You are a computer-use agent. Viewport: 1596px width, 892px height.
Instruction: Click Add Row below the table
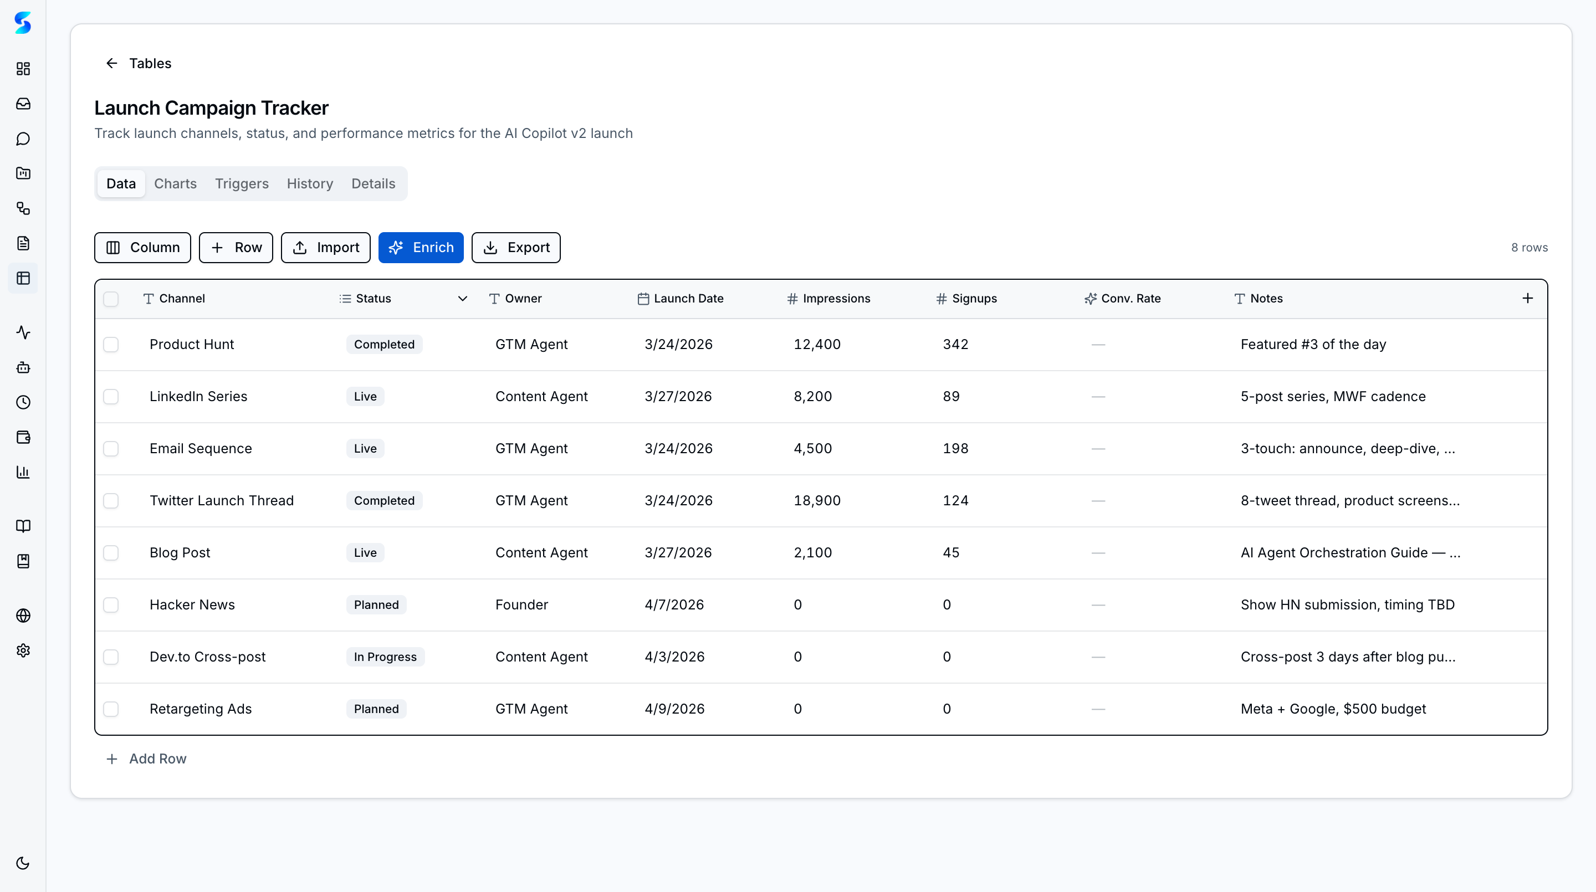click(x=146, y=758)
